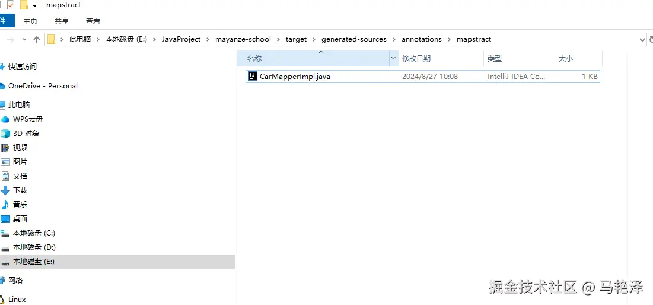653x305 pixels.
Task: Click the properties checkmark icon in title bar
Action: 11,5
